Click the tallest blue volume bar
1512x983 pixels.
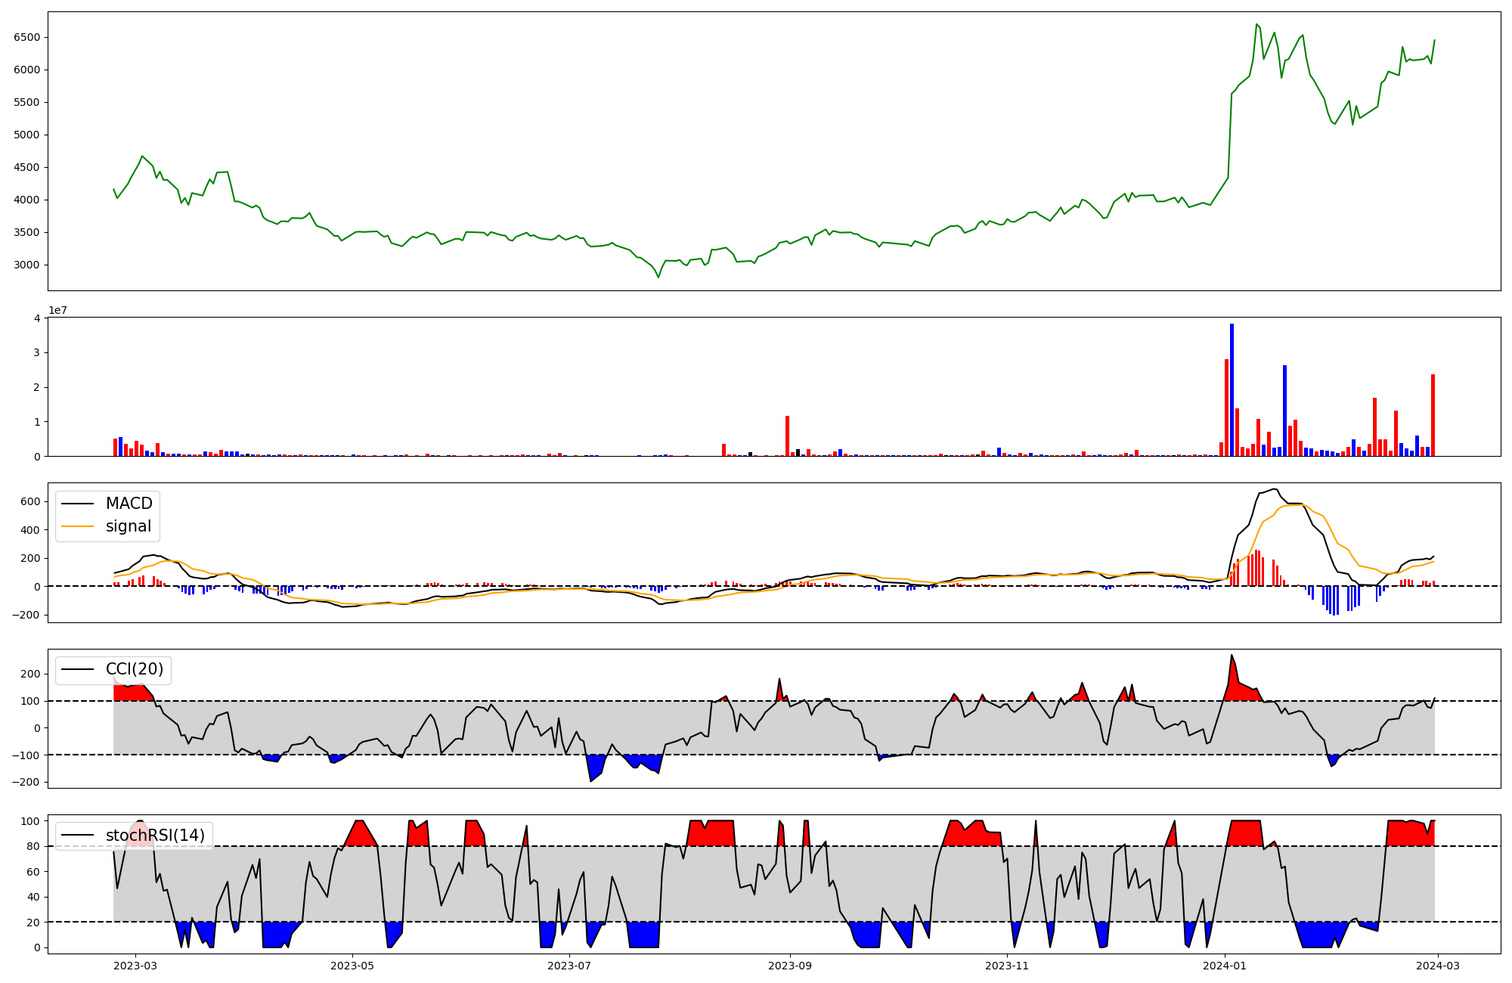1232,389
